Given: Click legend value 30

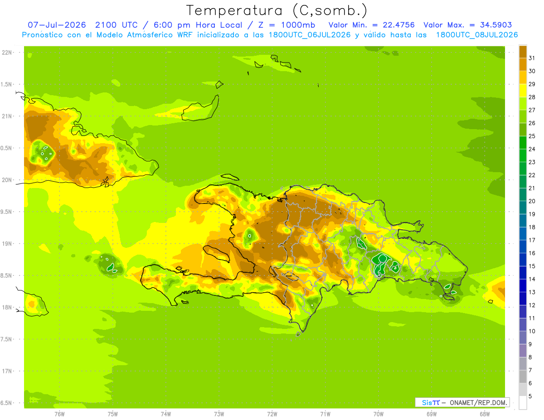Looking at the screenshot, I should pyautogui.click(x=532, y=71).
